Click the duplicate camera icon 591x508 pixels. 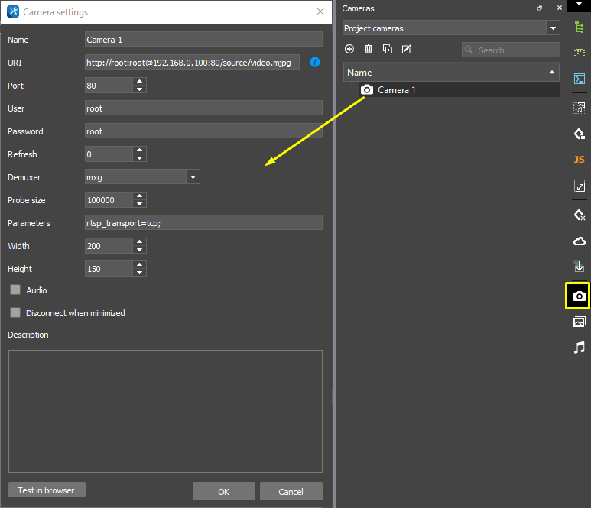388,50
